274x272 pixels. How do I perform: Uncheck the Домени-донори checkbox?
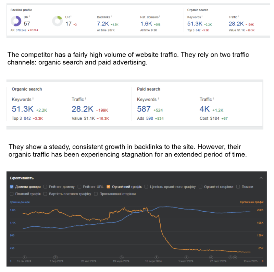tap(11, 187)
